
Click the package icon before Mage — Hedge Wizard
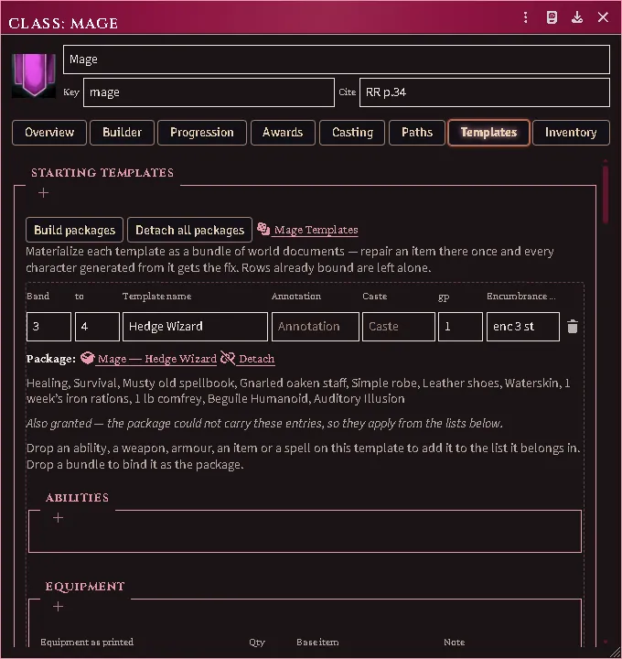[x=87, y=358]
